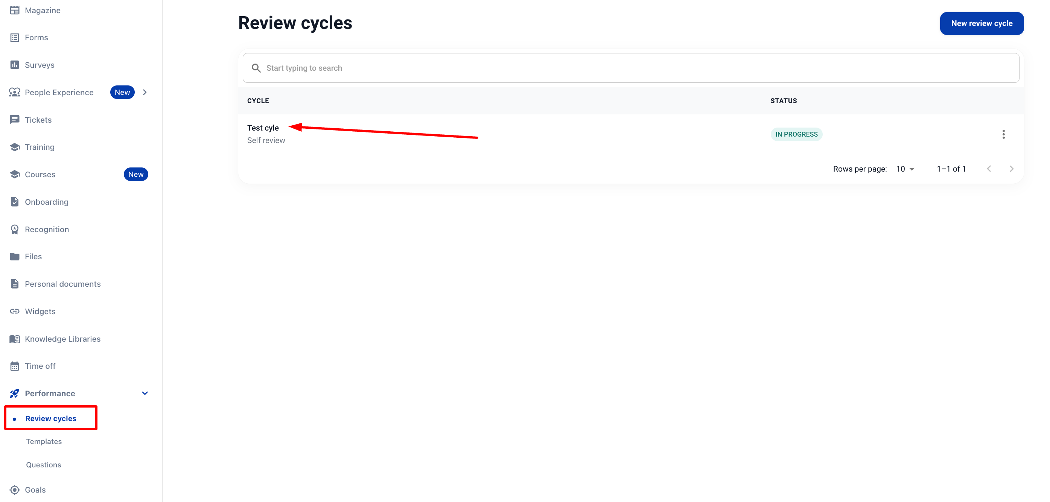This screenshot has height=502, width=1050.
Task: Collapse the Performance section chevron
Action: pyautogui.click(x=145, y=393)
